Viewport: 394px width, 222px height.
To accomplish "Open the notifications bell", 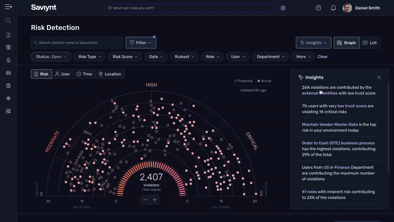I will 333,8.
